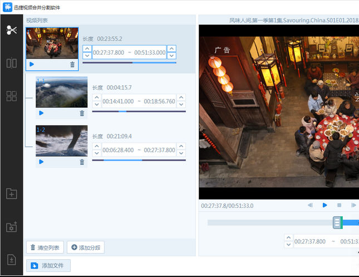Click clip 1-2 range progress bar
Viewport: 359px width, 277px height.
(139, 161)
